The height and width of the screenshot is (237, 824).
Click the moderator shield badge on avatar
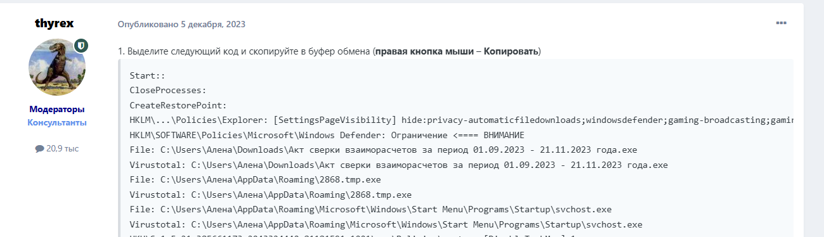click(81, 46)
